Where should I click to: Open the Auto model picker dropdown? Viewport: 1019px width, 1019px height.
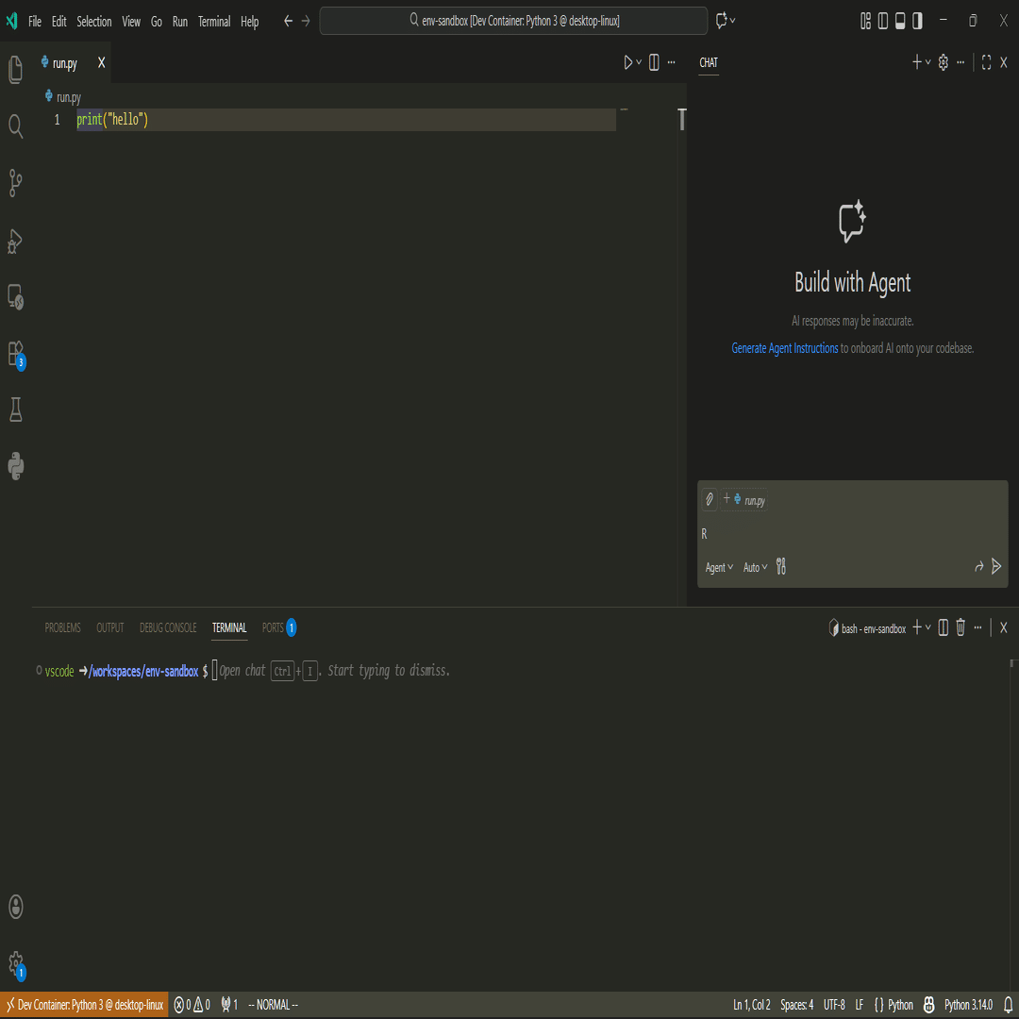pos(754,566)
